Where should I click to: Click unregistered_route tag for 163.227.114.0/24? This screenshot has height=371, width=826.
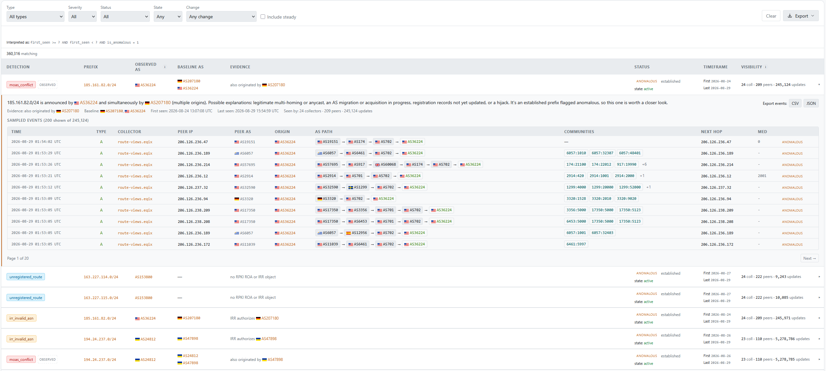point(26,277)
